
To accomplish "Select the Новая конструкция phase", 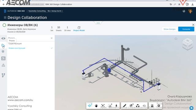I will pyautogui.click(x=17, y=48).
